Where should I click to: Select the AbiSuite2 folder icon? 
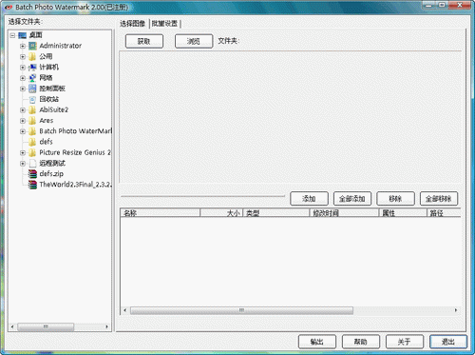click(x=32, y=110)
